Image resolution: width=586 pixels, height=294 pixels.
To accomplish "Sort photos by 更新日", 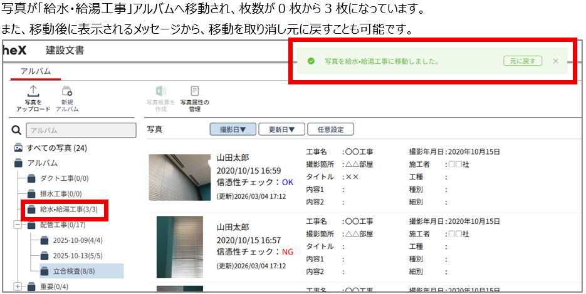I will pyautogui.click(x=281, y=129).
